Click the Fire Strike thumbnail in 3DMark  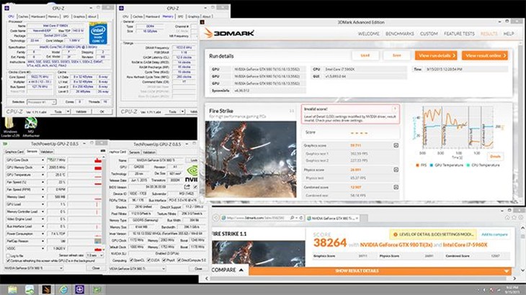(251, 160)
